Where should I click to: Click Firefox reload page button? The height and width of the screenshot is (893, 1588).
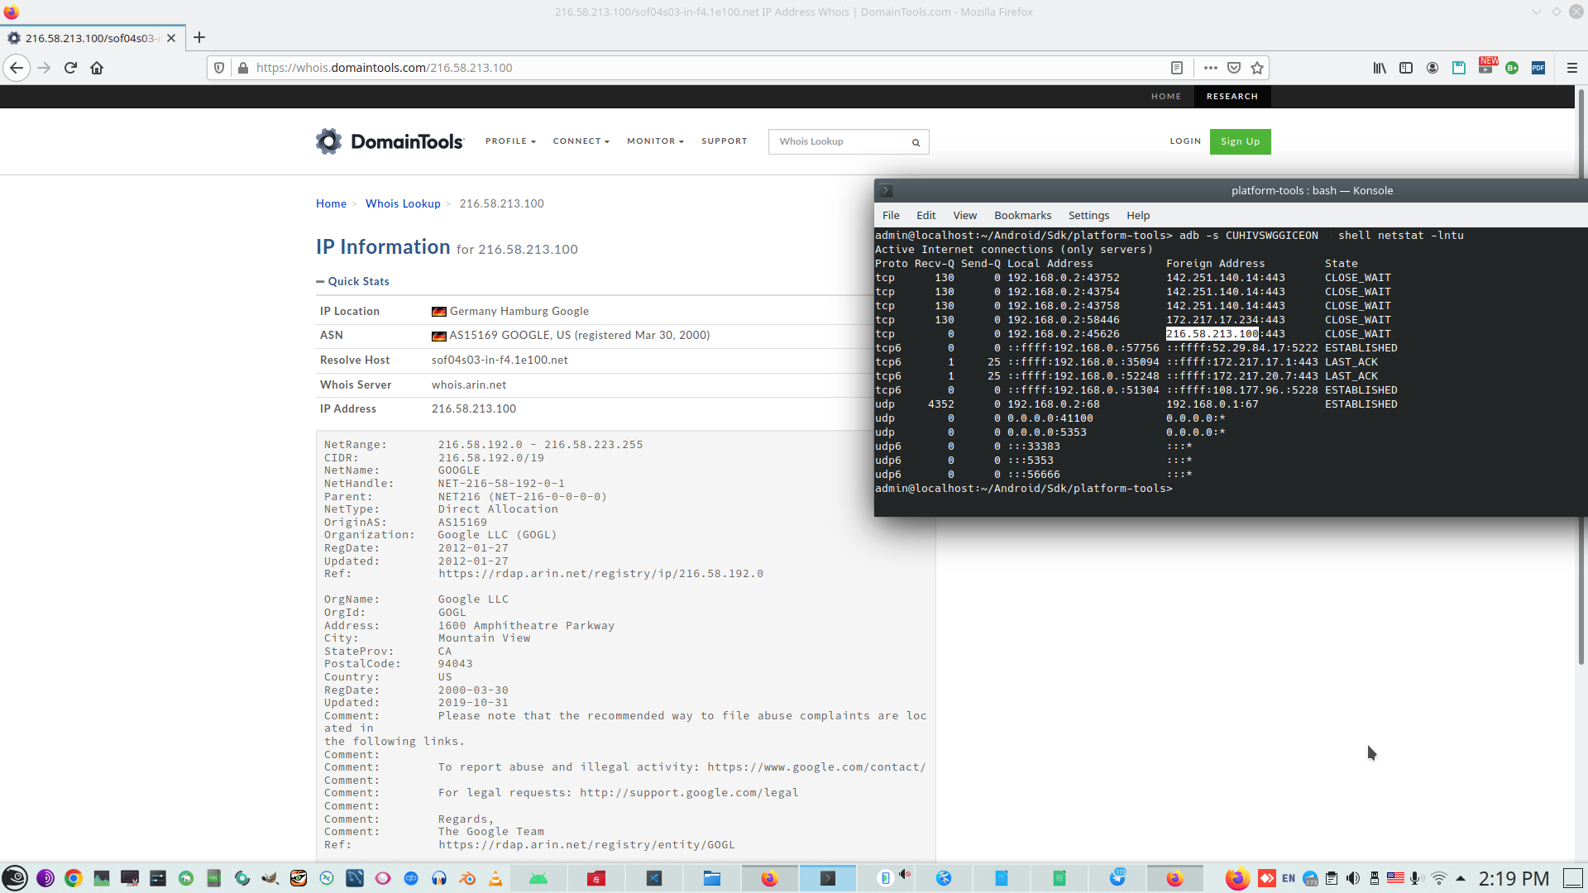click(x=70, y=68)
